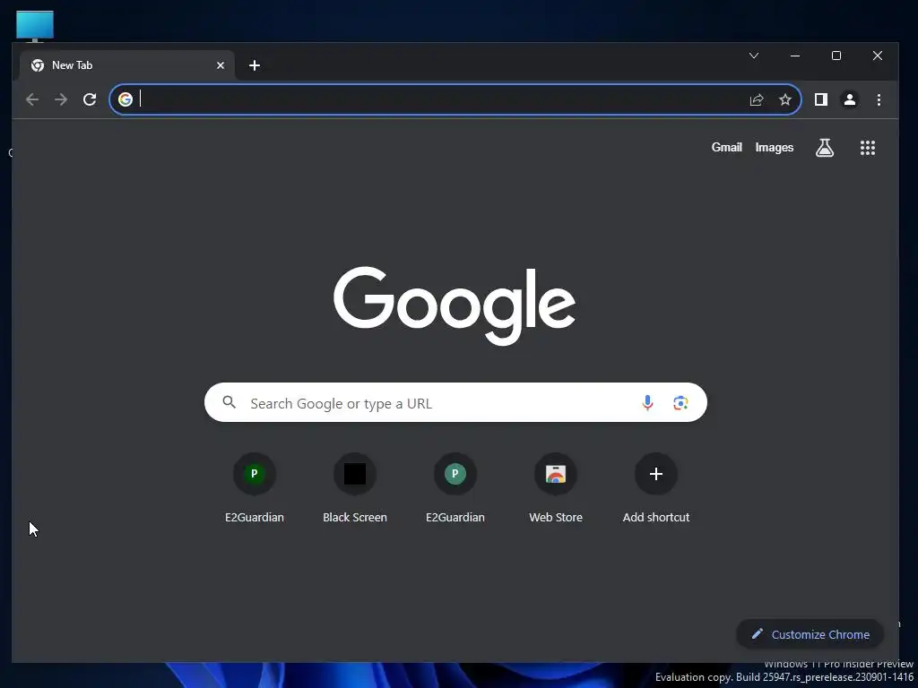The width and height of the screenshot is (918, 688).
Task: Bookmark this tab with the star icon
Action: point(785,100)
